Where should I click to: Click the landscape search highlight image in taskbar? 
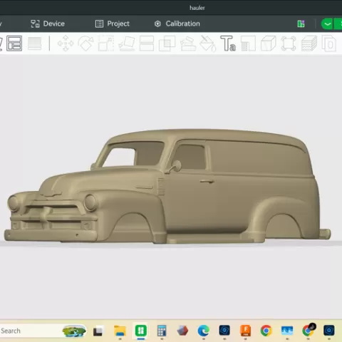(74, 331)
